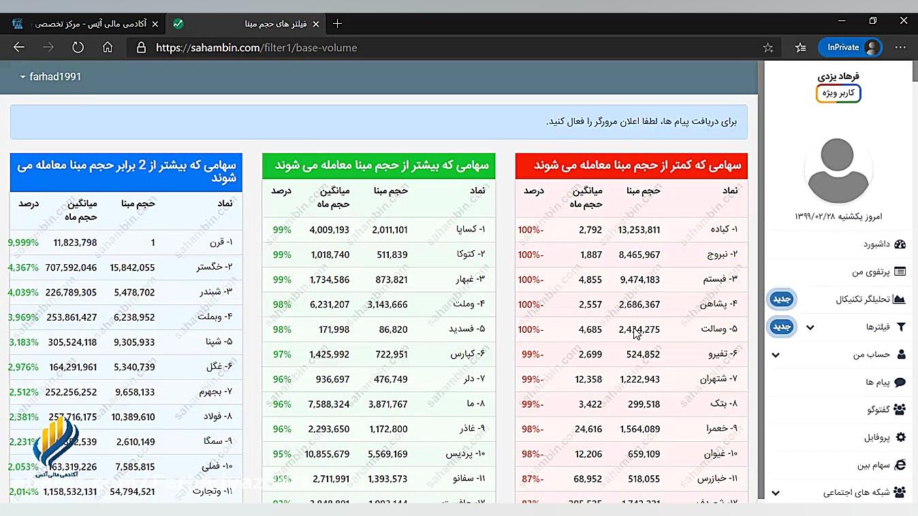Open the داشبورد dashboard icon

tap(900, 244)
